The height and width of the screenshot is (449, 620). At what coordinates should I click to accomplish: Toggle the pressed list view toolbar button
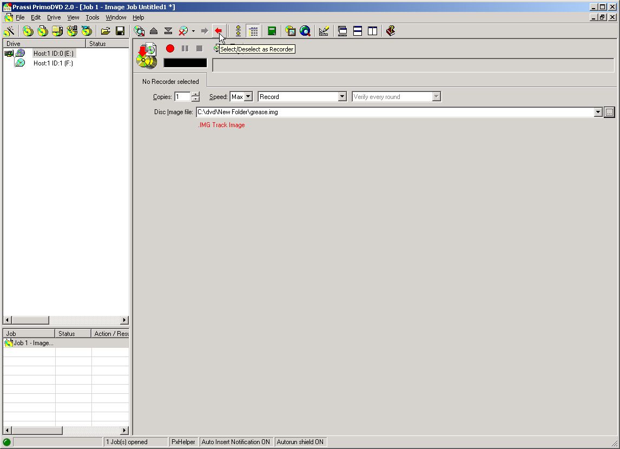(253, 31)
